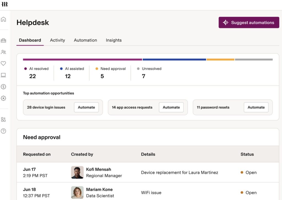Click the Status column header
The width and height of the screenshot is (282, 200).
(x=247, y=154)
